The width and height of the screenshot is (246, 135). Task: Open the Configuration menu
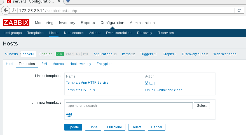(x=112, y=23)
